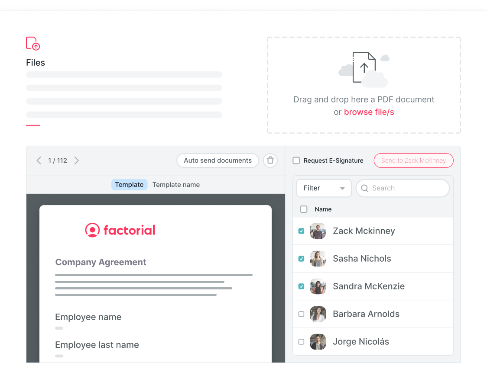Select Sasha Nichols name text
Screen dimensions: 487x385
[x=362, y=259]
